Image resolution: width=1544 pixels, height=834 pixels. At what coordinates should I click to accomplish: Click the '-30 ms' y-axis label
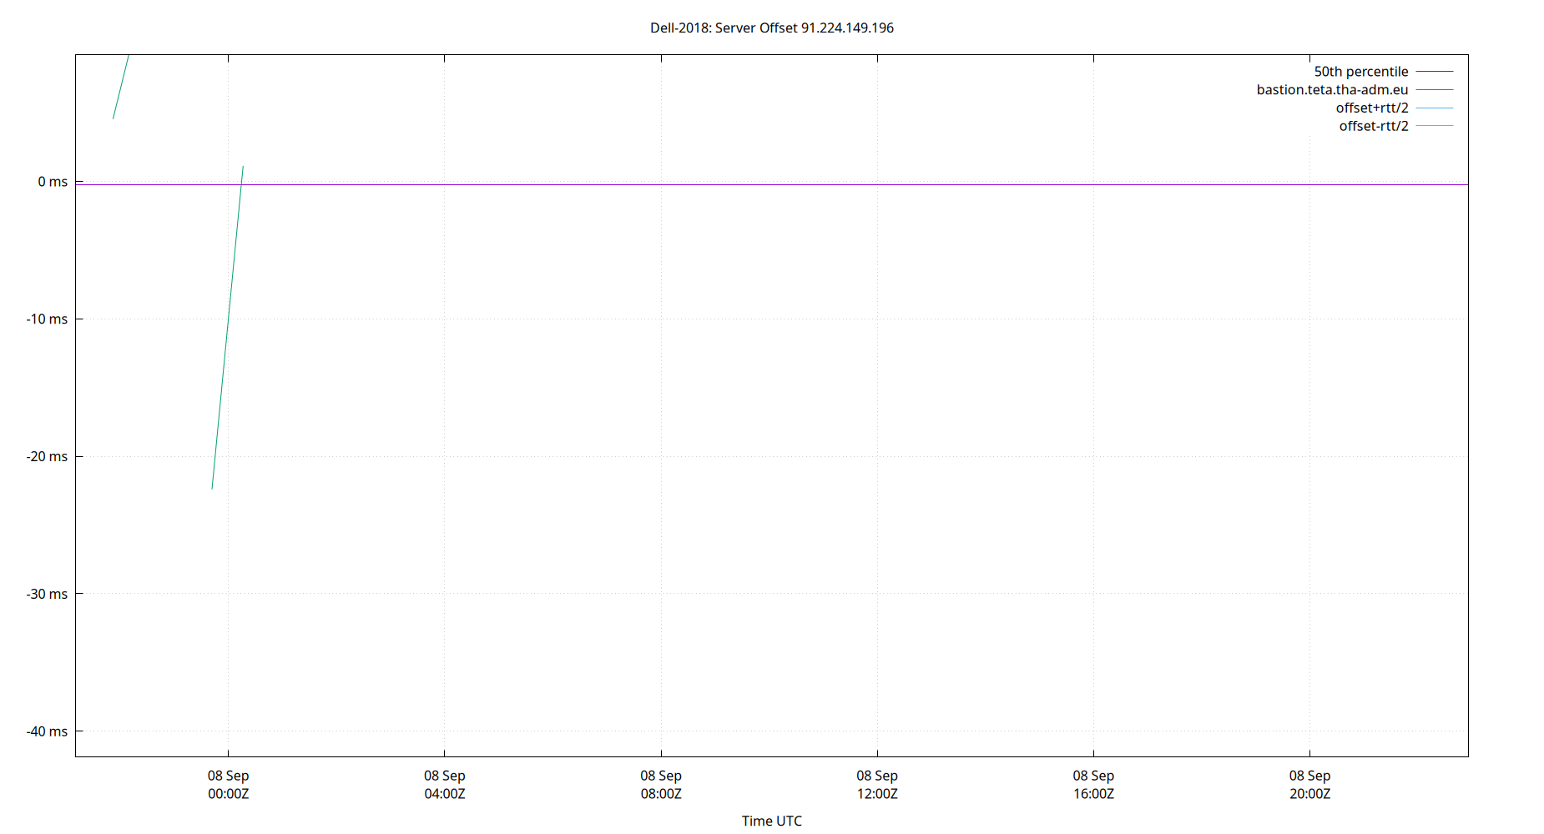point(47,595)
